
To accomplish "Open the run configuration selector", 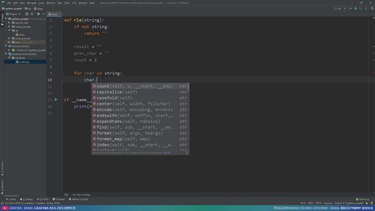I will [x=340, y=9].
